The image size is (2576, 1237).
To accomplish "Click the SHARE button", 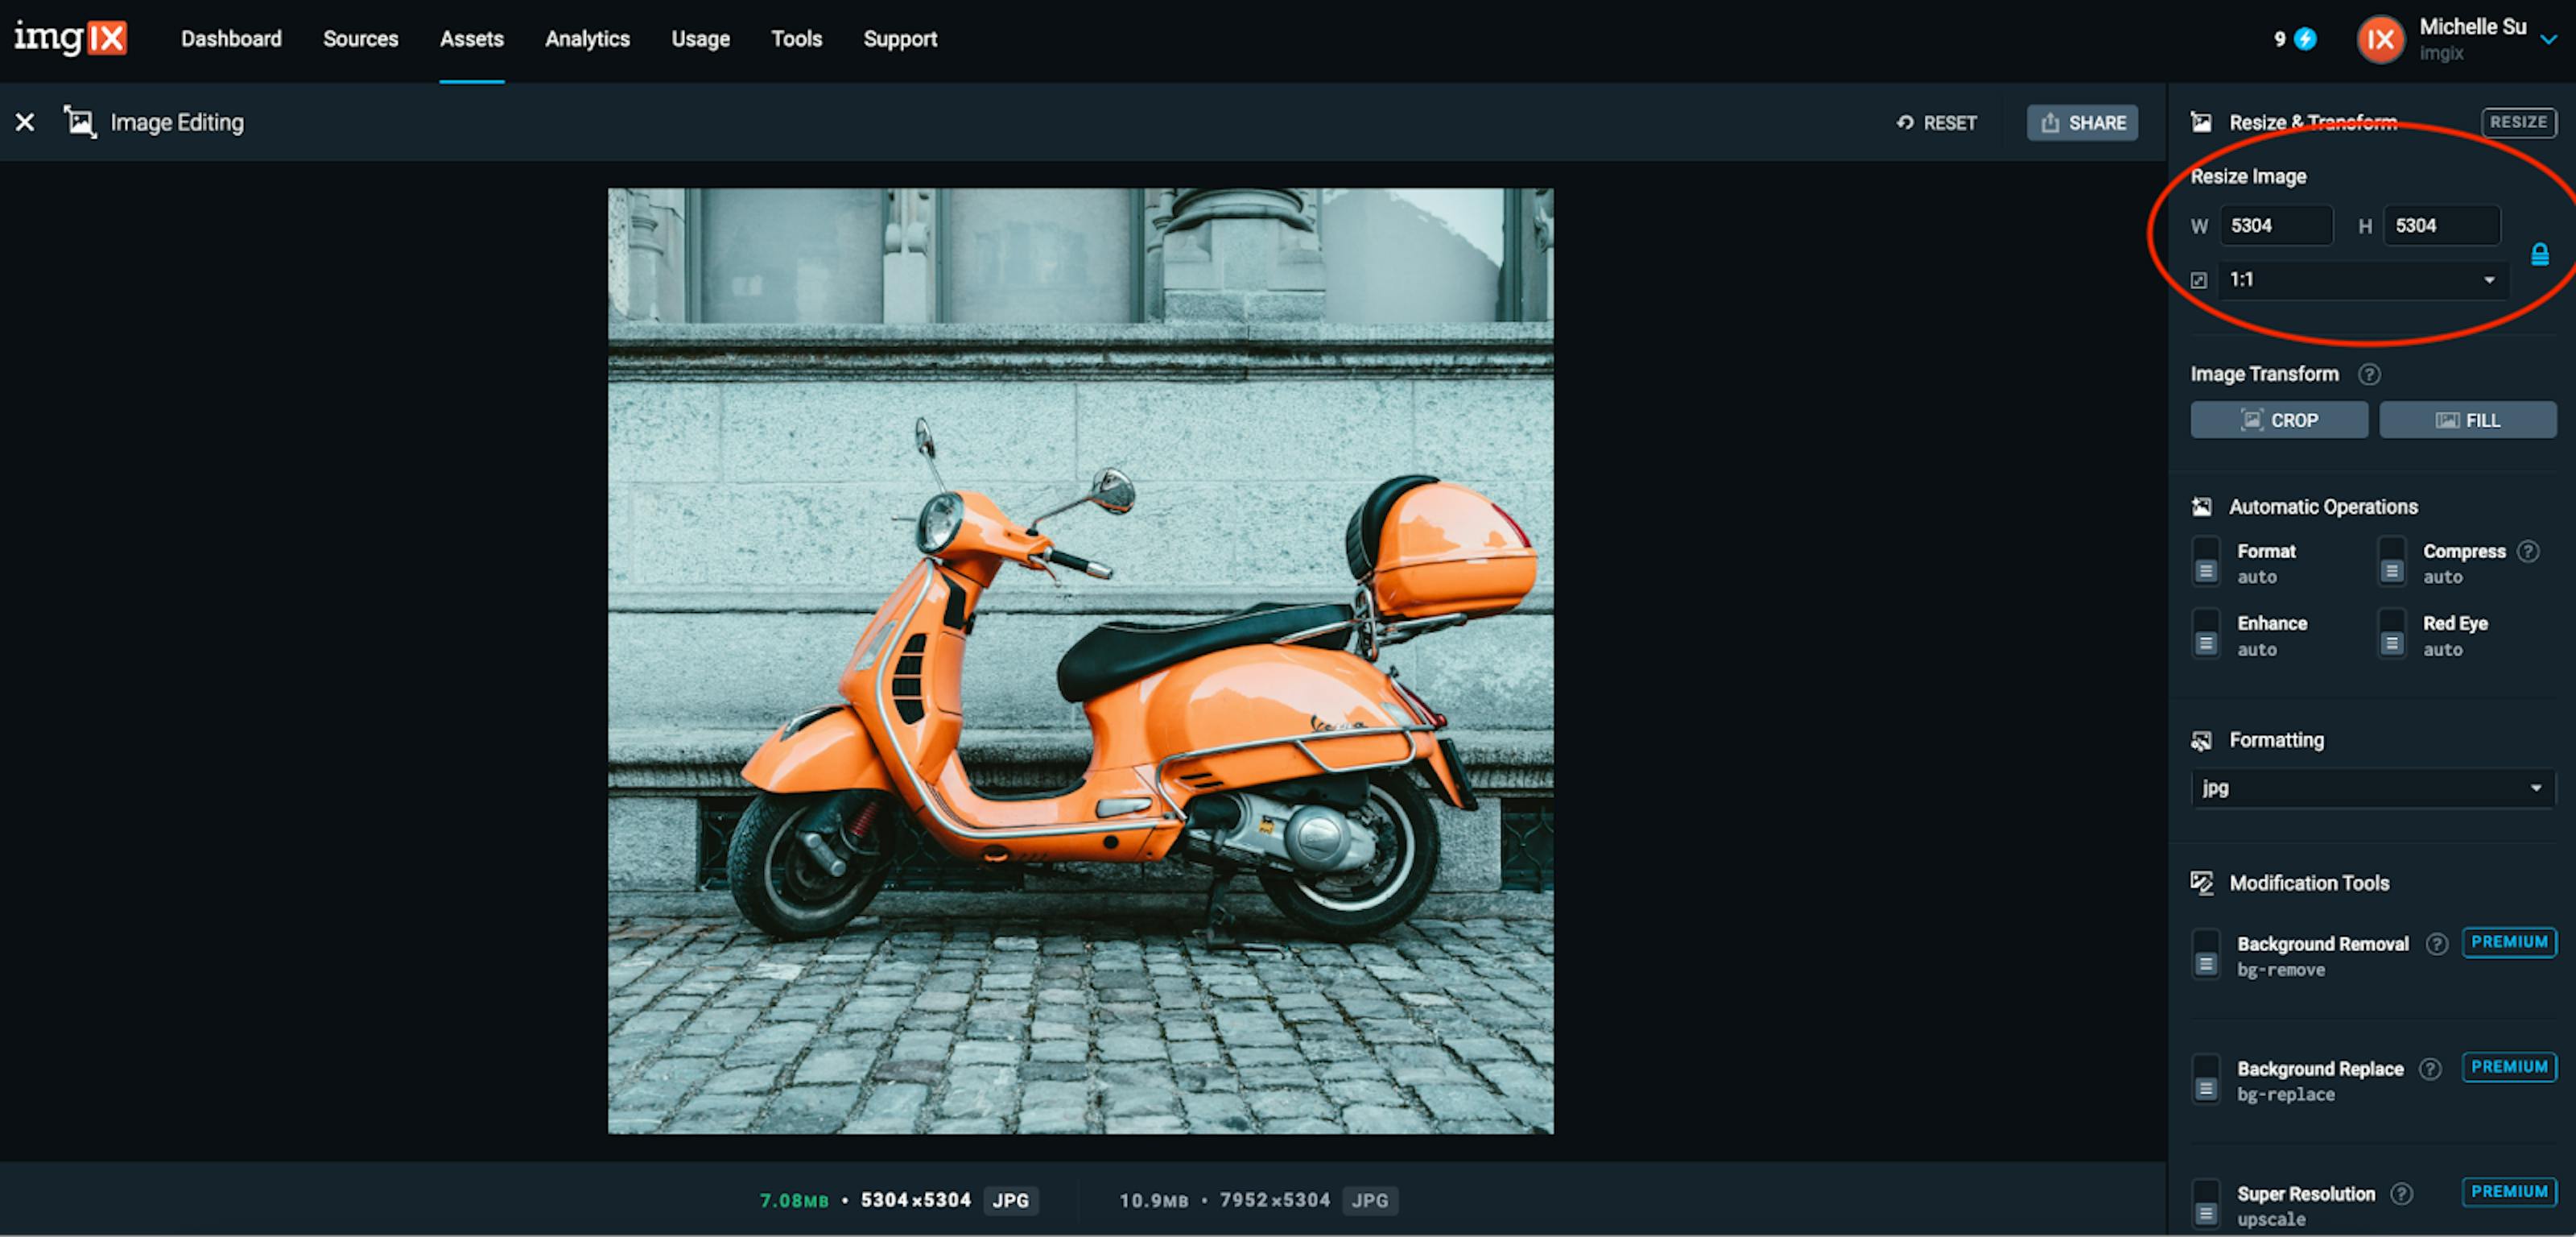I will (2083, 123).
